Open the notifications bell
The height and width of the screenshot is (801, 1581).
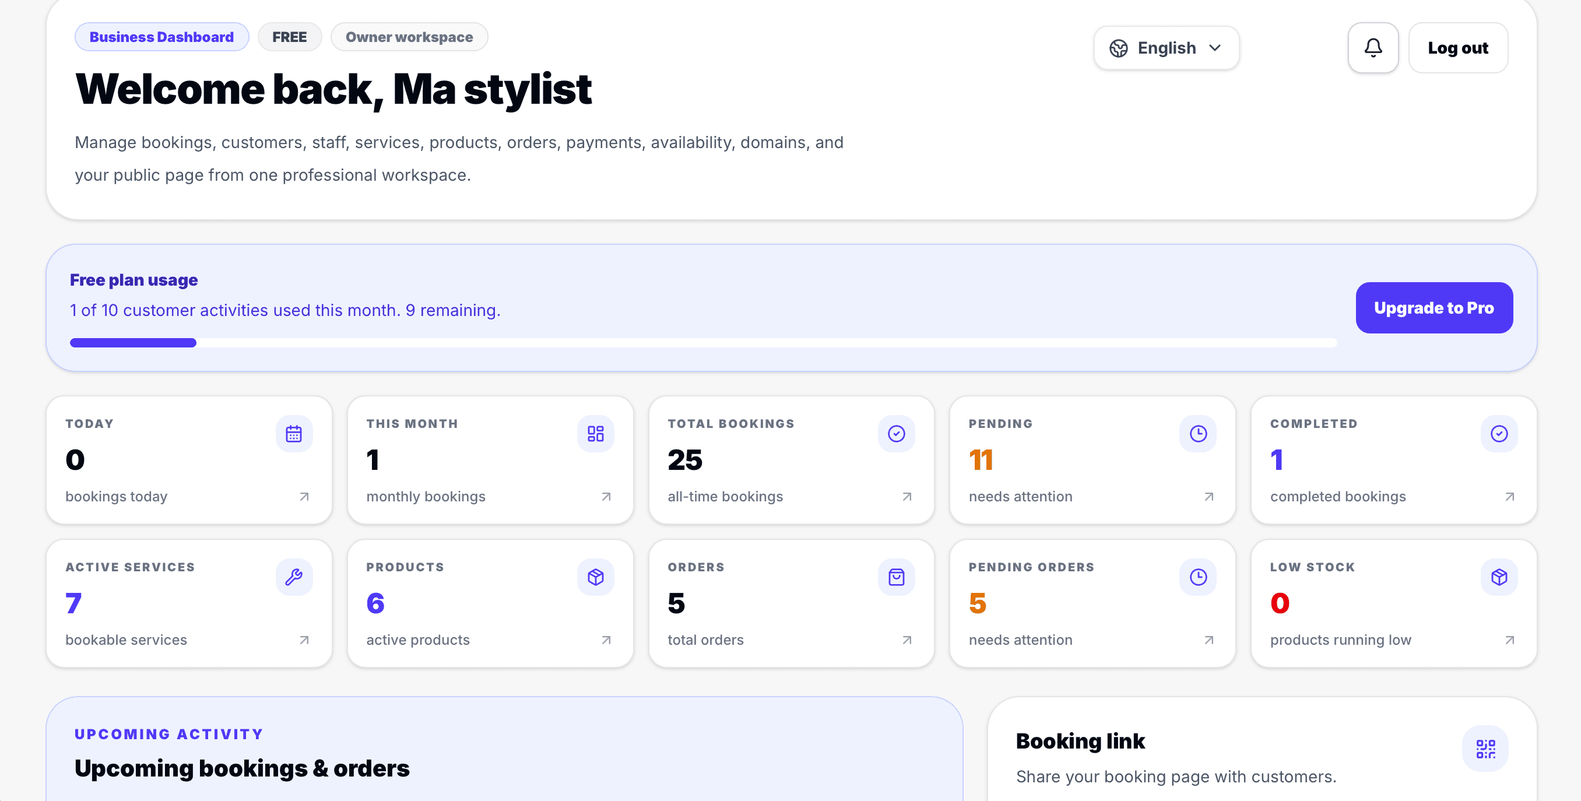(x=1373, y=48)
